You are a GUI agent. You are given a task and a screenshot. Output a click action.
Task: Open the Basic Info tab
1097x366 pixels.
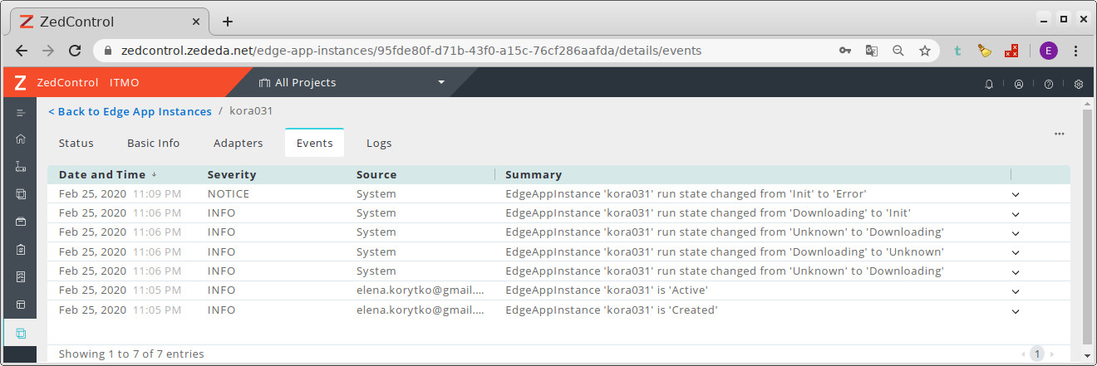153,143
